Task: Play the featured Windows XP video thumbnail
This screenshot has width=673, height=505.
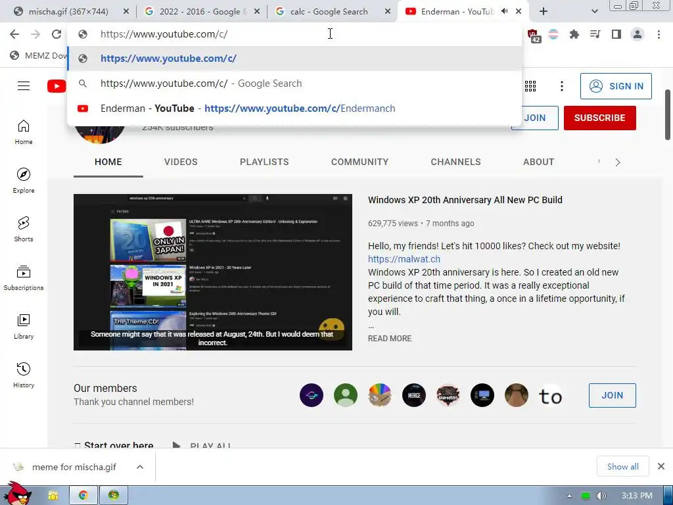Action: tap(213, 272)
